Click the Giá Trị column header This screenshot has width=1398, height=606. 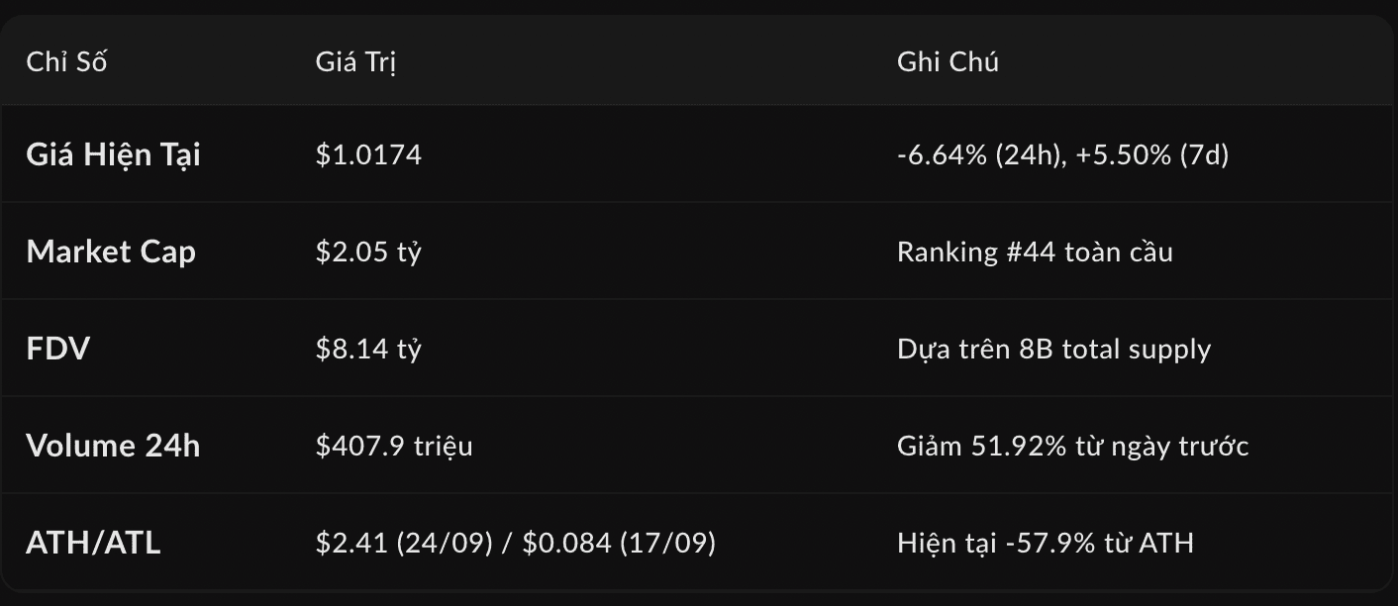point(355,61)
